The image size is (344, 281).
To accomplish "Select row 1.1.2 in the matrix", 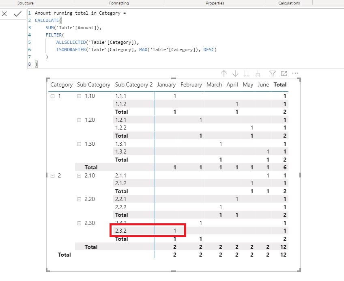I will coord(120,104).
